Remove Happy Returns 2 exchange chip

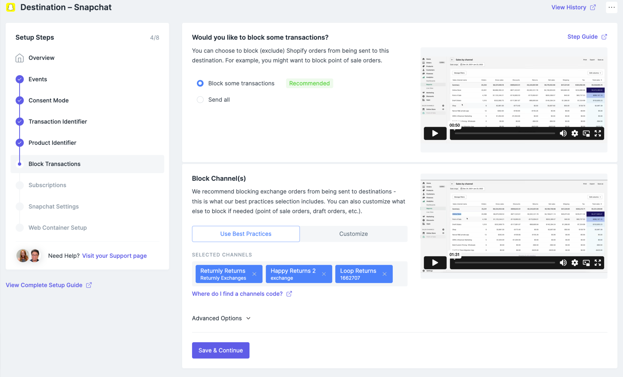click(x=324, y=274)
